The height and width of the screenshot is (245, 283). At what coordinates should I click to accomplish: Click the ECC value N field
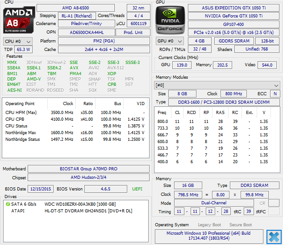pyautogui.click(x=275, y=93)
